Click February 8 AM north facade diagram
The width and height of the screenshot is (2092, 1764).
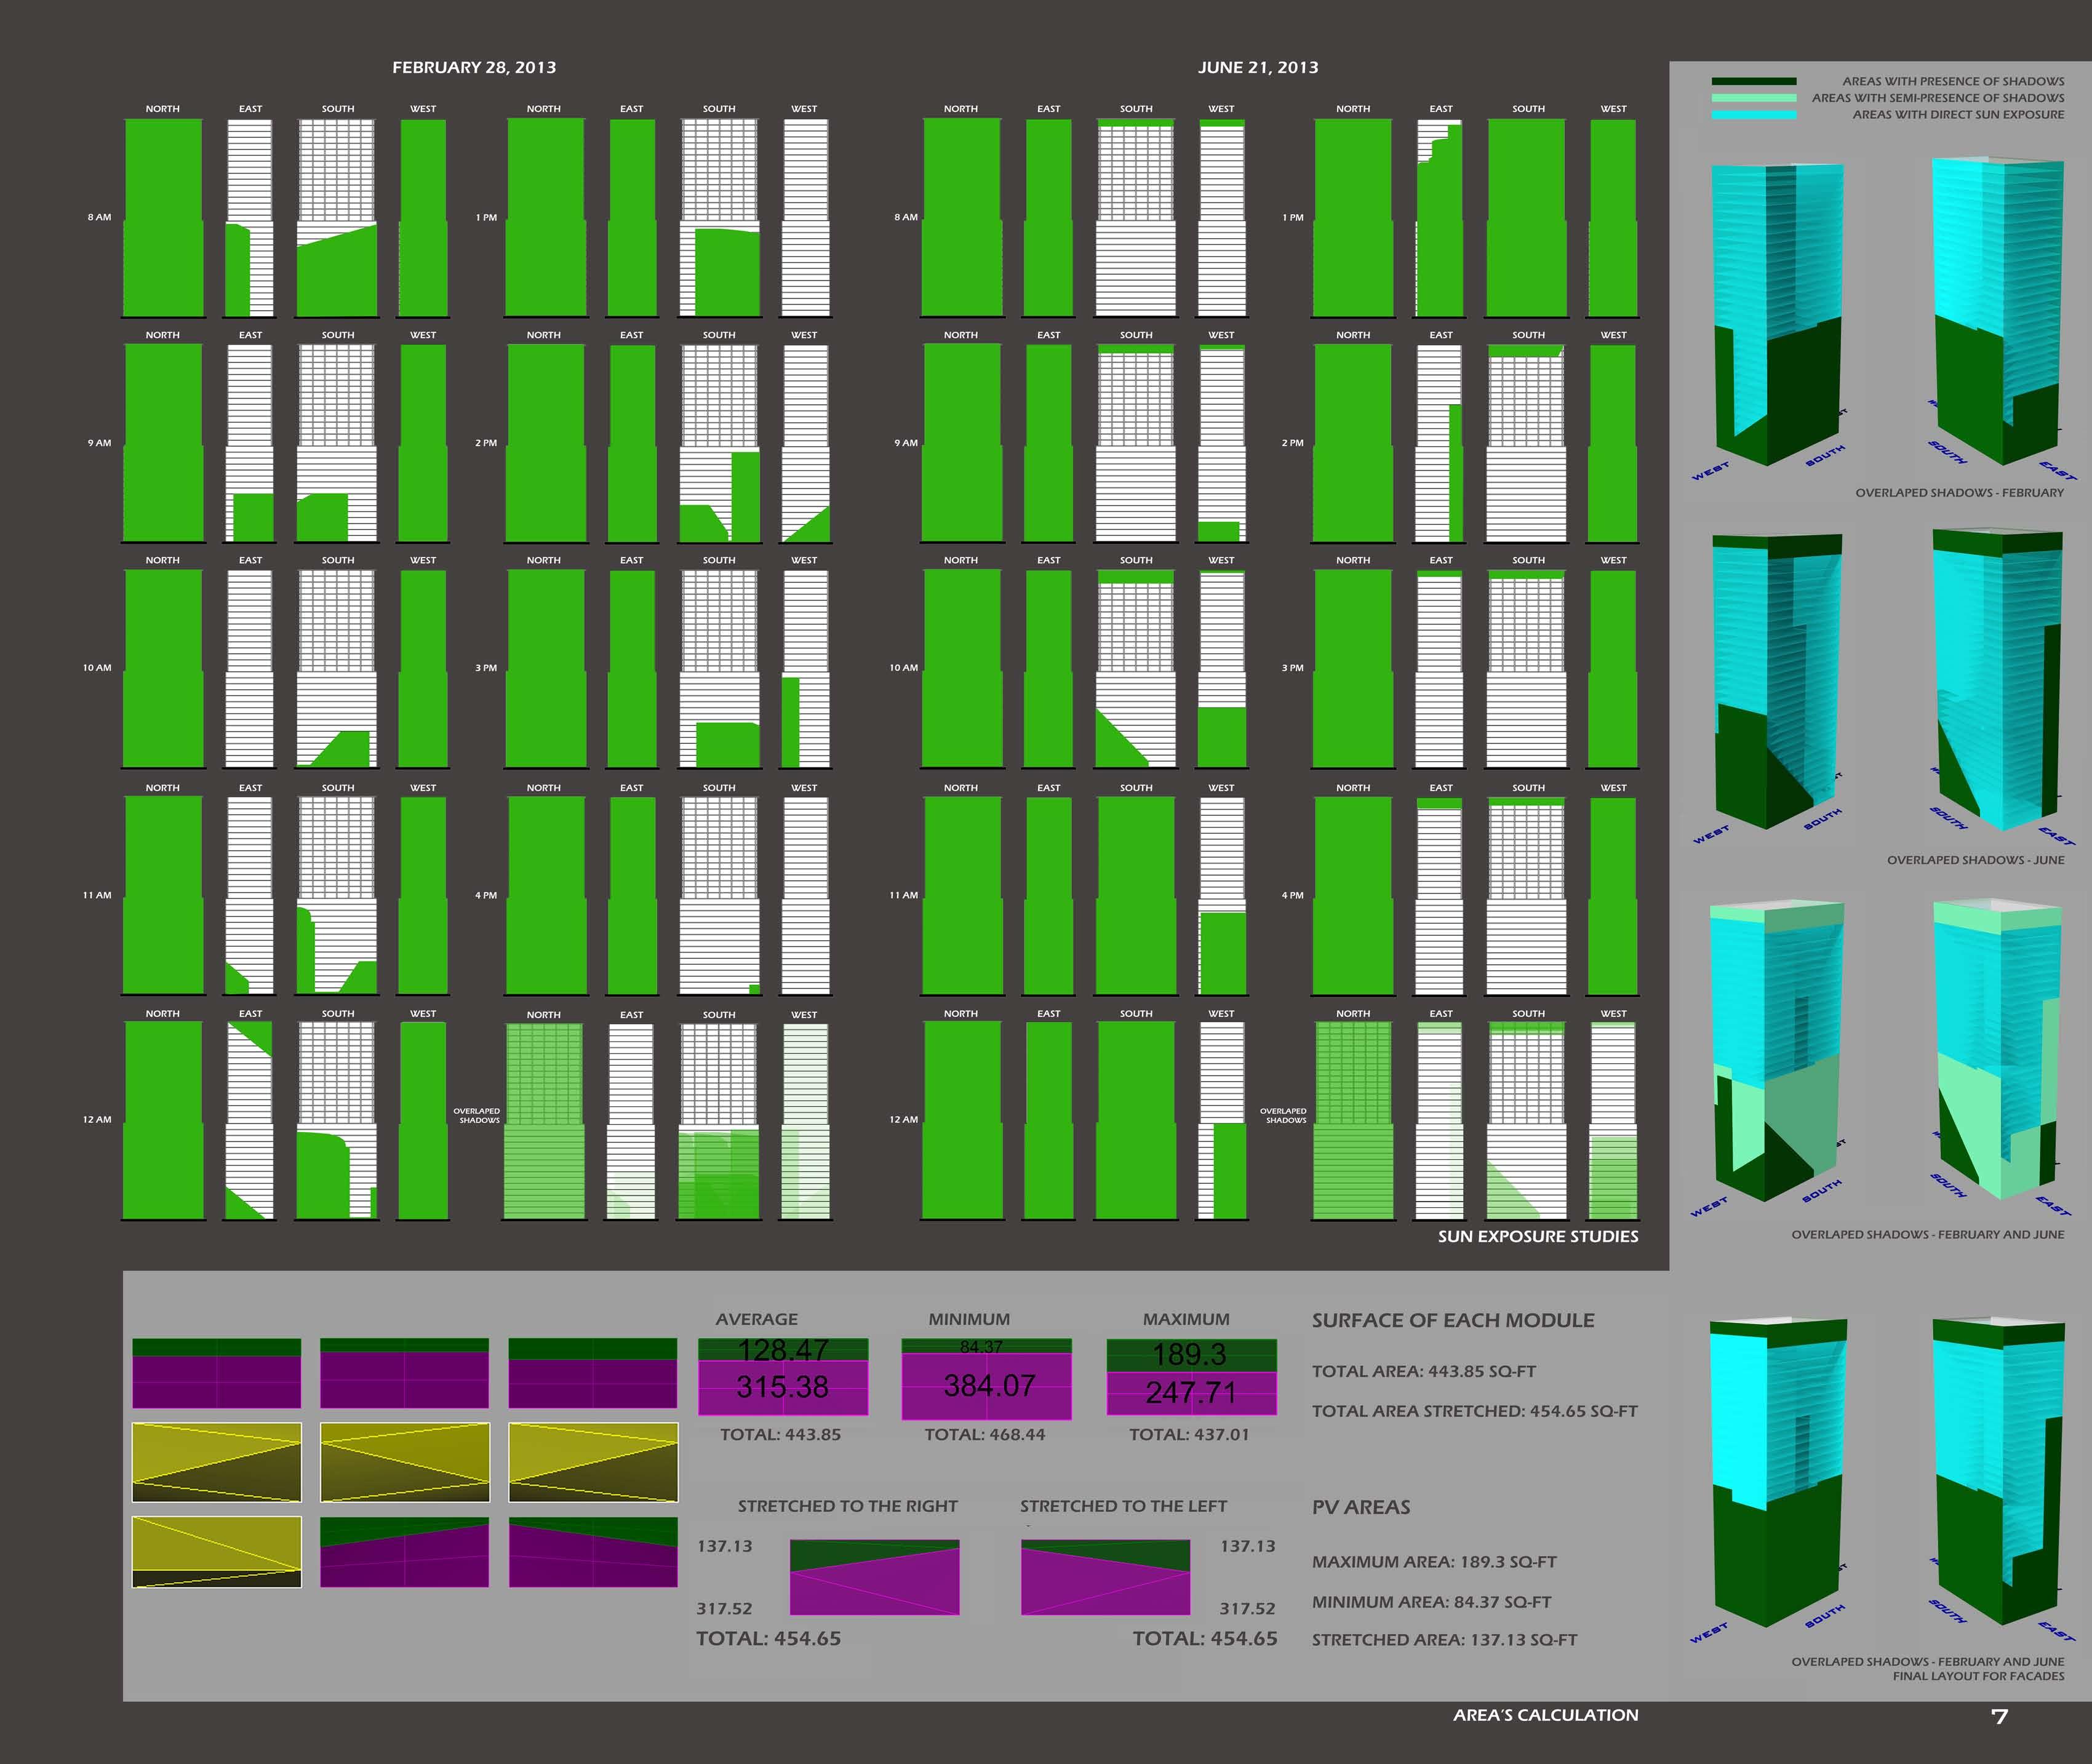click(x=163, y=217)
